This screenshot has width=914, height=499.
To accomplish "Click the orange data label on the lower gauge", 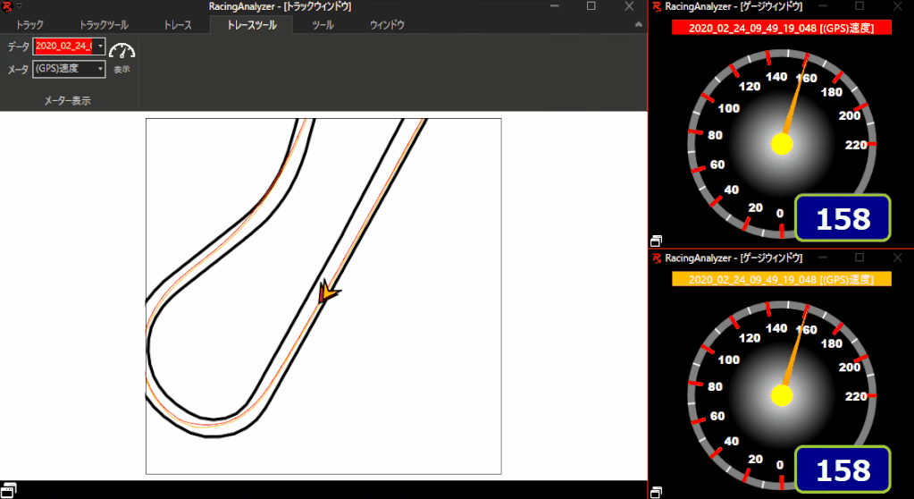I will tap(782, 279).
